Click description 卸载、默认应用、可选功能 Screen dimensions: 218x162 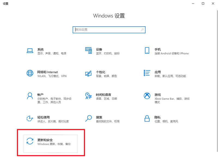pyautogui.click(x=170, y=76)
